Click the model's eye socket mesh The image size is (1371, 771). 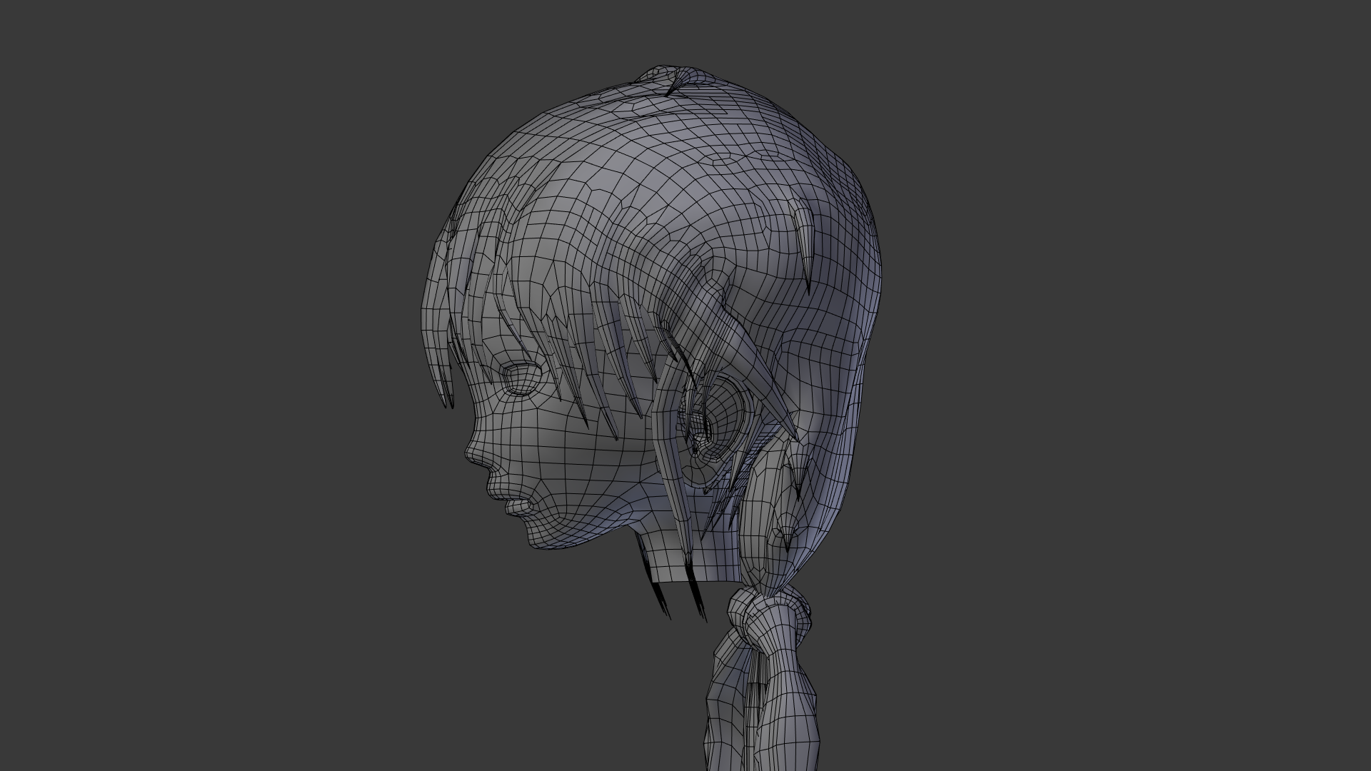(523, 380)
